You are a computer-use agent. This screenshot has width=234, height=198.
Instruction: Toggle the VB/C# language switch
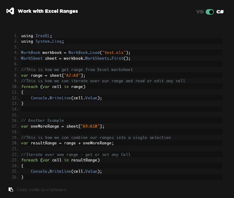point(210,12)
